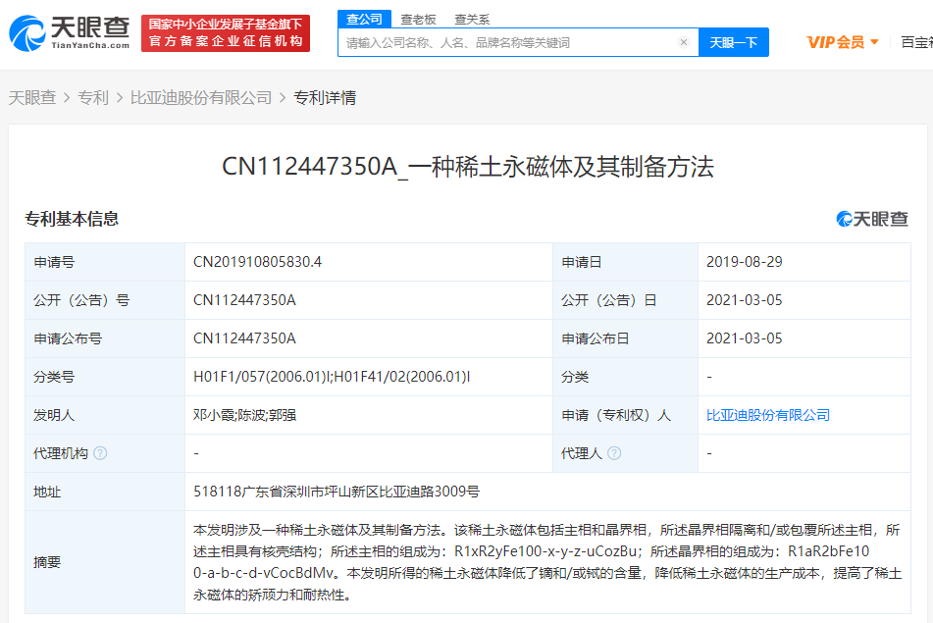Click 专利 in the breadcrumb trail

93,98
